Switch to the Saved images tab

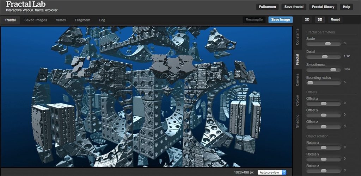point(36,20)
